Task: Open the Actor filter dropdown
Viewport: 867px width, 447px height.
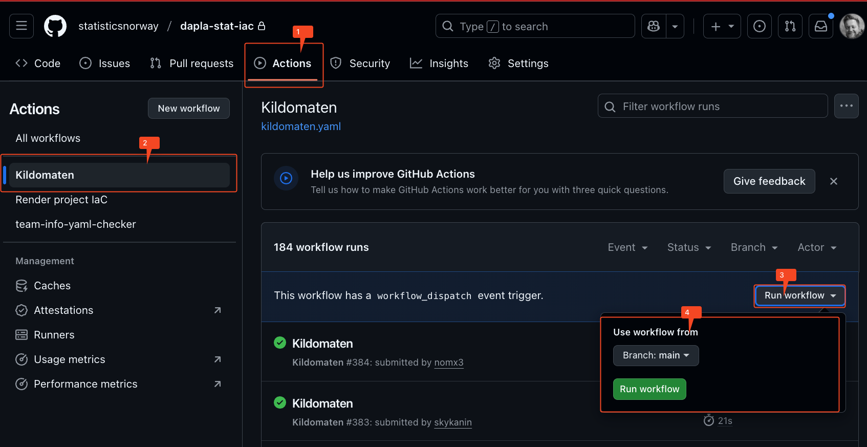Action: pyautogui.click(x=817, y=247)
